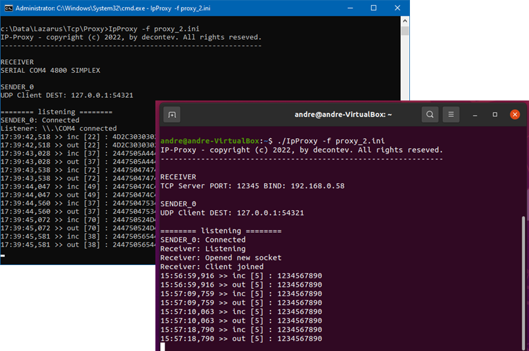Click the Ubuntu terminal vertical scrollbar
Viewport: 529px width, 351px height.
pos(523,278)
